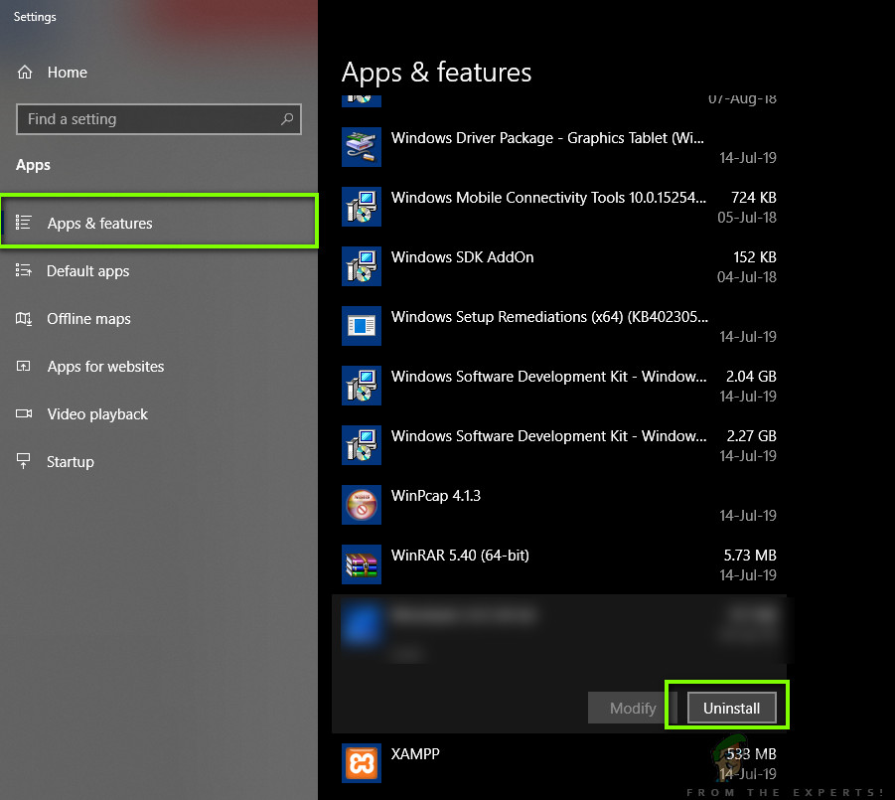Viewport: 895px width, 800px height.
Task: Open Apps for websites page
Action: 105,367
